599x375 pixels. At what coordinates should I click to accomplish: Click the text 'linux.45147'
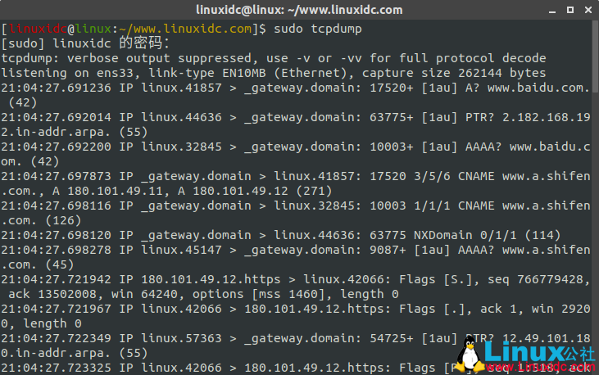coord(181,250)
